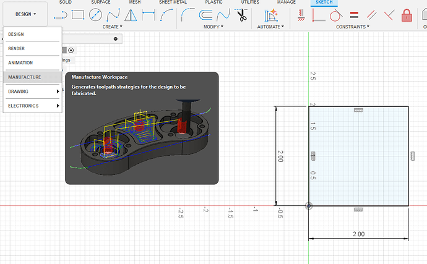Apply the Perpendicular constraint
Viewport: 427px width, 264px height.
tap(389, 15)
